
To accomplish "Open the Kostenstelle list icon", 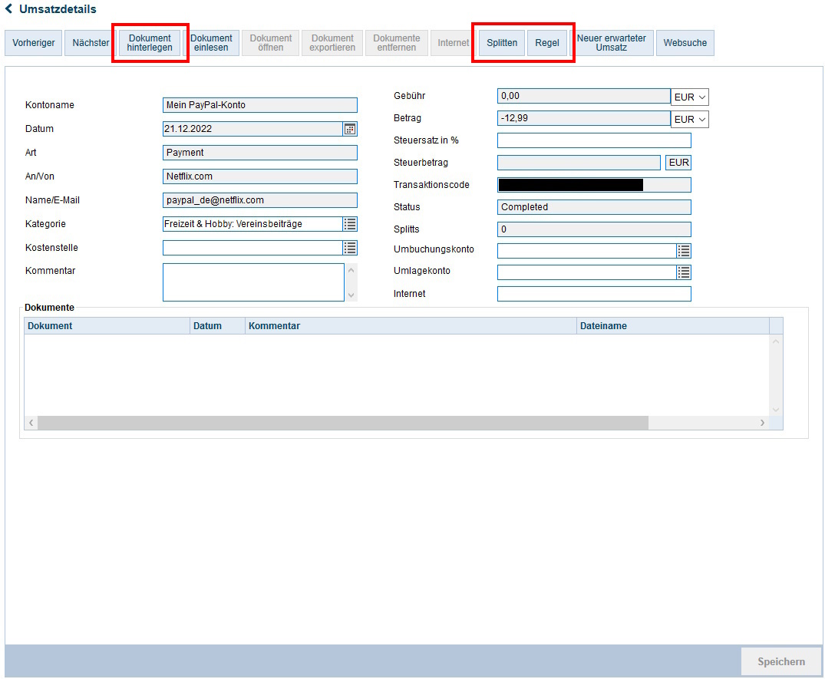I will pyautogui.click(x=350, y=248).
